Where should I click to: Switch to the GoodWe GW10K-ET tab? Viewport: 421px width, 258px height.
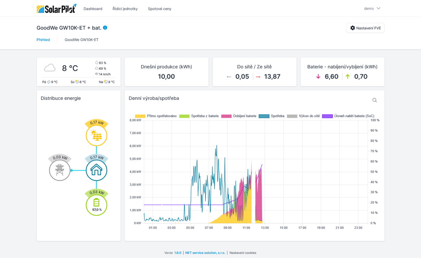click(81, 40)
